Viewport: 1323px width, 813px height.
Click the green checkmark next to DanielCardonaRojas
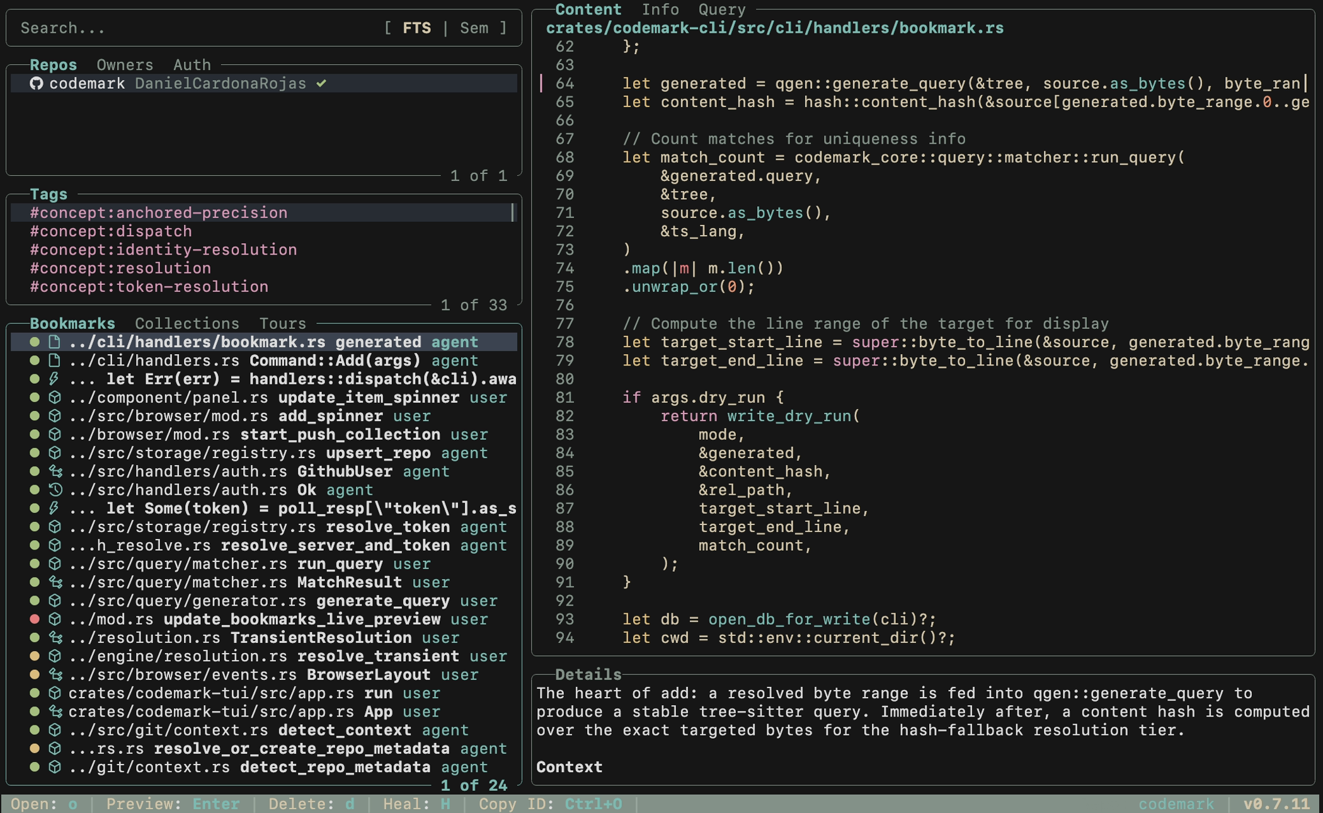[x=321, y=83]
